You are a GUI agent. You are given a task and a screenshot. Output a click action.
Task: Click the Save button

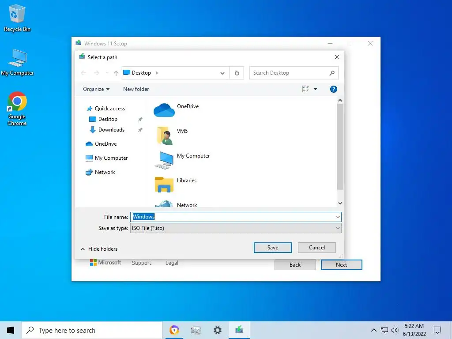[273, 248]
